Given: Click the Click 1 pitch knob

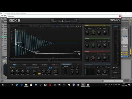Looking at the screenshot, I should click(87, 32).
